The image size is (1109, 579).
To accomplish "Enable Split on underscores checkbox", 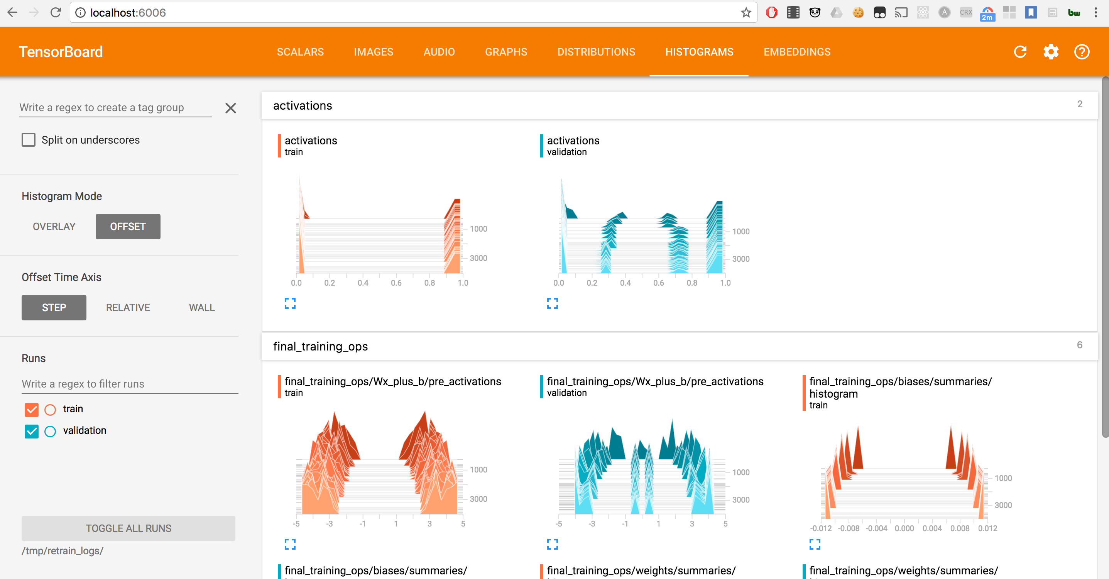I will coord(29,140).
